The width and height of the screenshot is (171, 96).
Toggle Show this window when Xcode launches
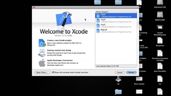[53, 72]
